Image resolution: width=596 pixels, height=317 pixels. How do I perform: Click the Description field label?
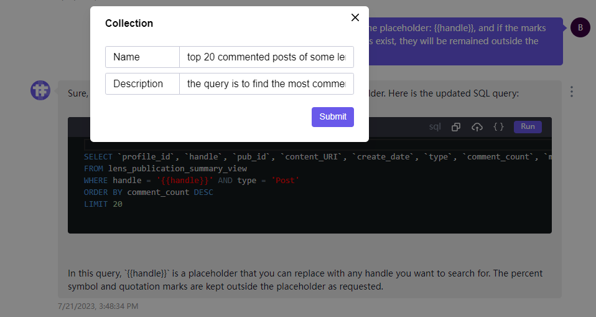(x=138, y=84)
